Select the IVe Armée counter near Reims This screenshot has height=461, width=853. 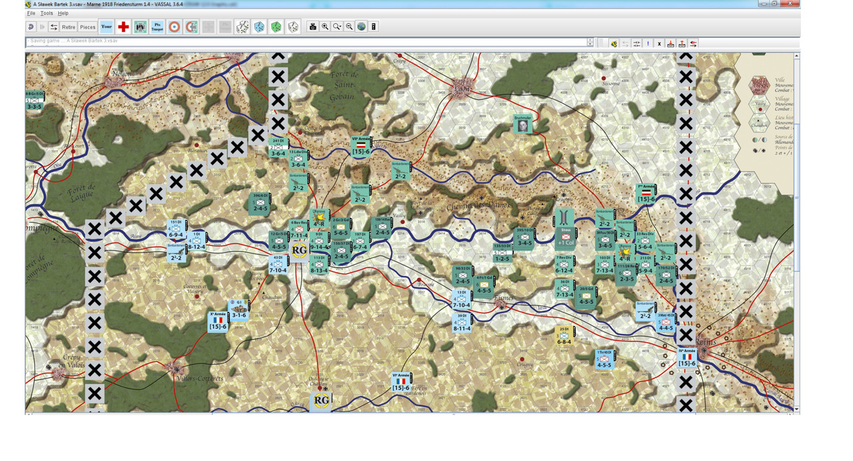coord(686,357)
